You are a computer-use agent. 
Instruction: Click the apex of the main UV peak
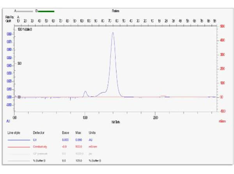coord(113,32)
